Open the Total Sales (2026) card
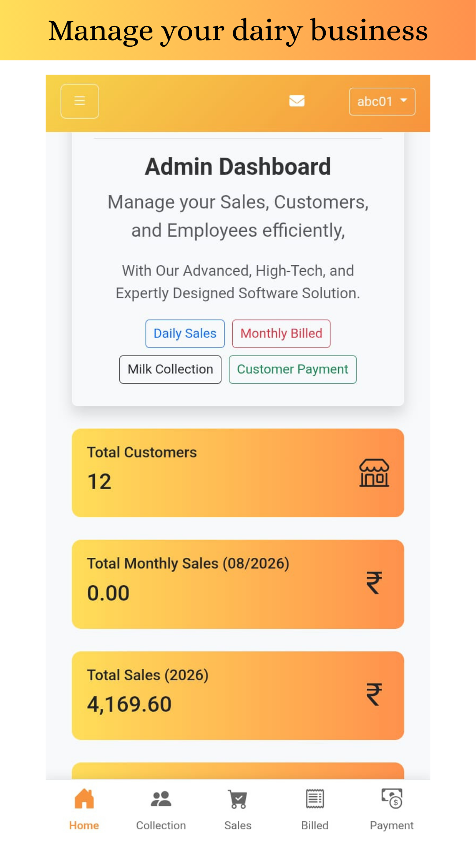The image size is (476, 846). 238,696
